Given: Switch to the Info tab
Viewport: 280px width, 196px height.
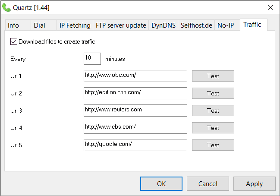Looking at the screenshot, I should [x=13, y=25].
